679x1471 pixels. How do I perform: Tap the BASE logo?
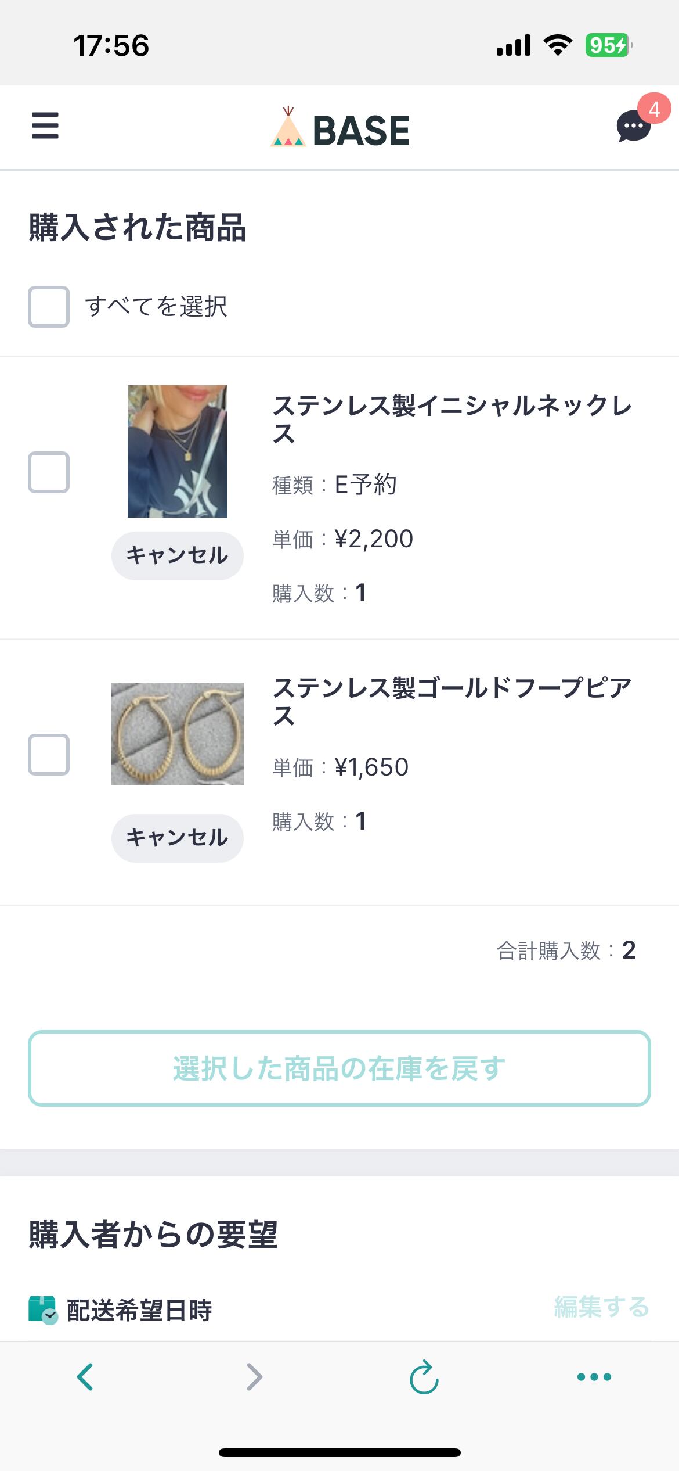[340, 129]
